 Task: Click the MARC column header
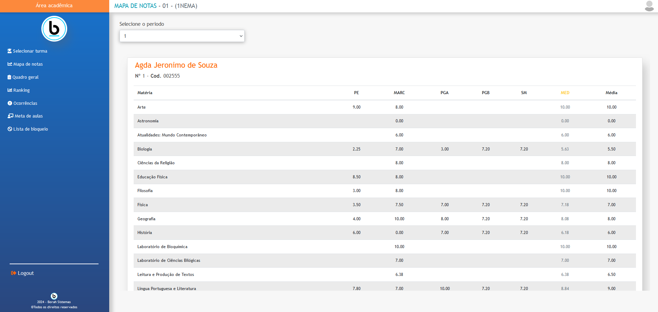coord(399,93)
